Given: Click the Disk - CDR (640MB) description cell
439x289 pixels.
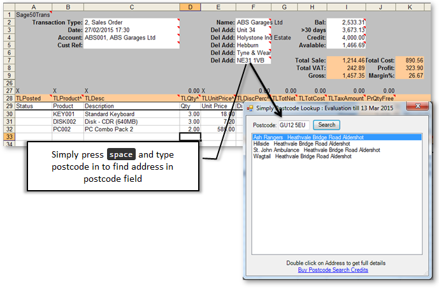Looking at the screenshot, I should (x=132, y=122).
